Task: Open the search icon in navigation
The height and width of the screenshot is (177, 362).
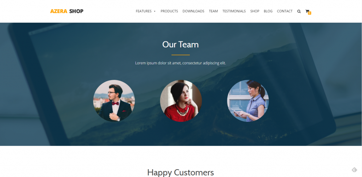Action: pos(299,11)
